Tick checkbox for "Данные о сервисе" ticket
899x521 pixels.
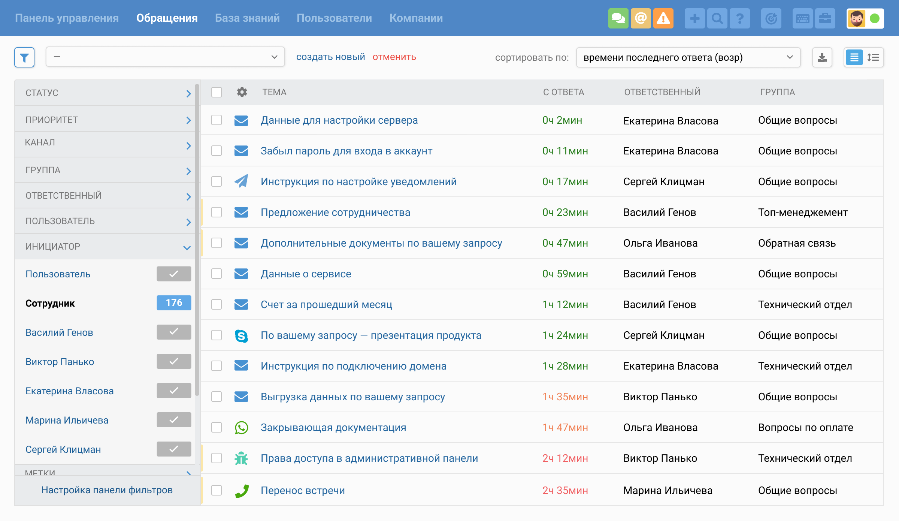click(217, 274)
